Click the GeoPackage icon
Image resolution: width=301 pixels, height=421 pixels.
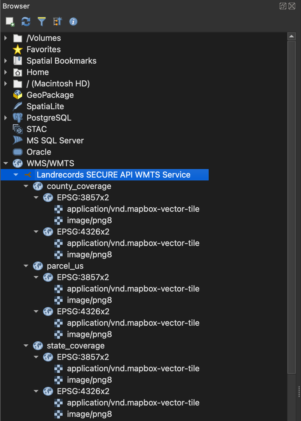click(18, 95)
